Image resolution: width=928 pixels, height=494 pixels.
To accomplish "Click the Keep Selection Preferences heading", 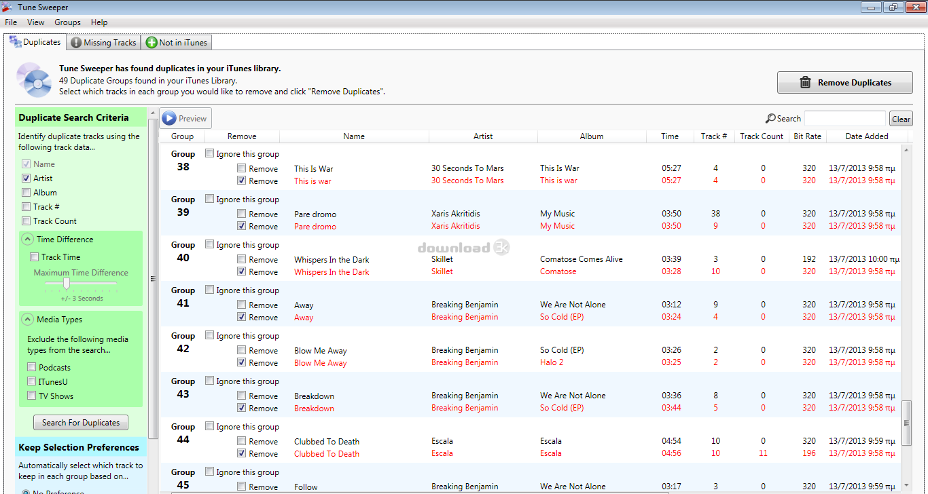I will pos(79,447).
